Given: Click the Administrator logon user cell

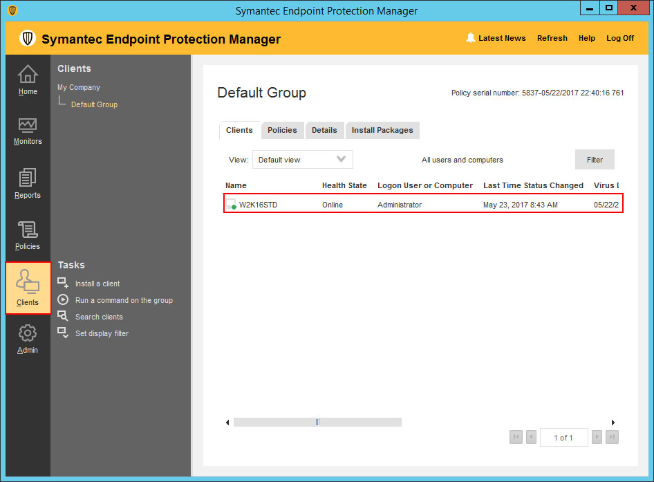Looking at the screenshot, I should pos(400,205).
